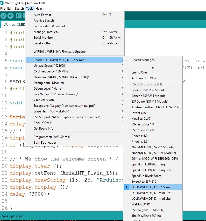206x221 pixels.
Task: Select SparkFun ESP8266 Thing board
Action: 153,164
